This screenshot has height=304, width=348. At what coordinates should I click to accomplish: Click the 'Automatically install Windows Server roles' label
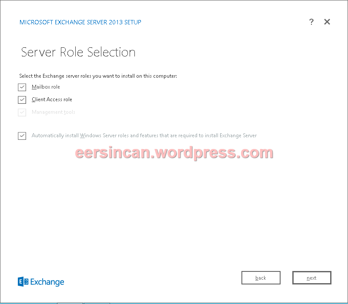click(x=144, y=136)
